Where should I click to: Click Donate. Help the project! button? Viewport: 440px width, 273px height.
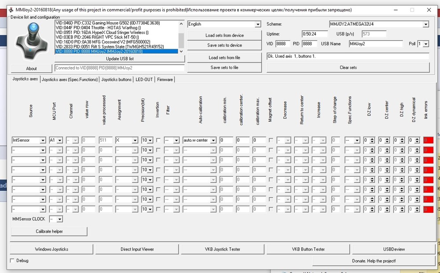374,261
